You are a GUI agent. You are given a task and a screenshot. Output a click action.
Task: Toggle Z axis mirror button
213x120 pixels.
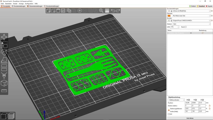203,100
